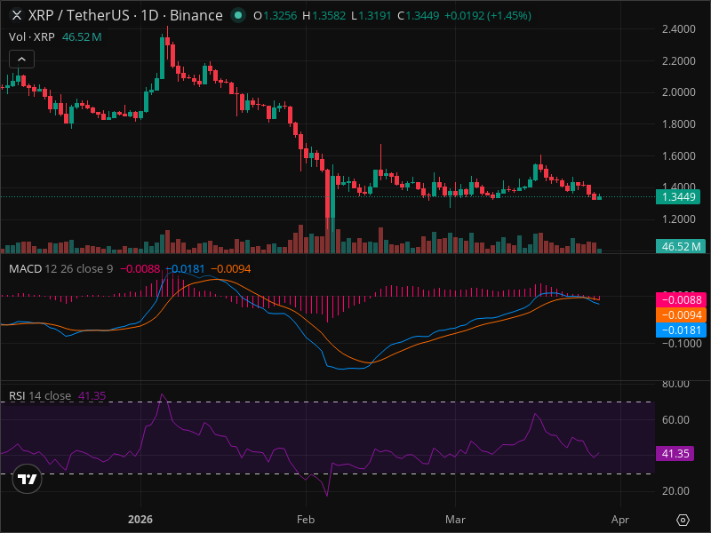
Task: Click the orange signal value −0.0094 in the legend
Action: pos(231,269)
